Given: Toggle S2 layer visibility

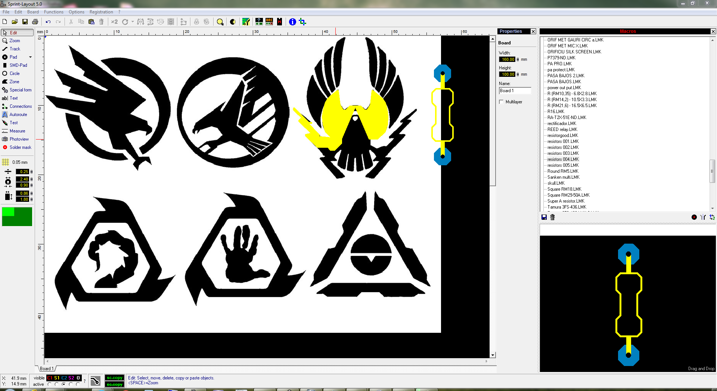Looking at the screenshot, I should (71, 378).
